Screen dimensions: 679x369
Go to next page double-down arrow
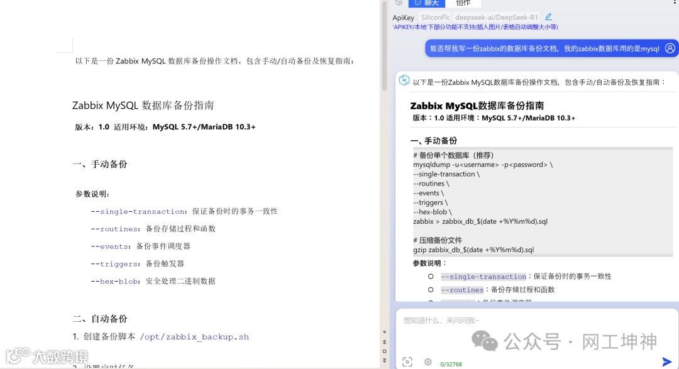(x=384, y=360)
